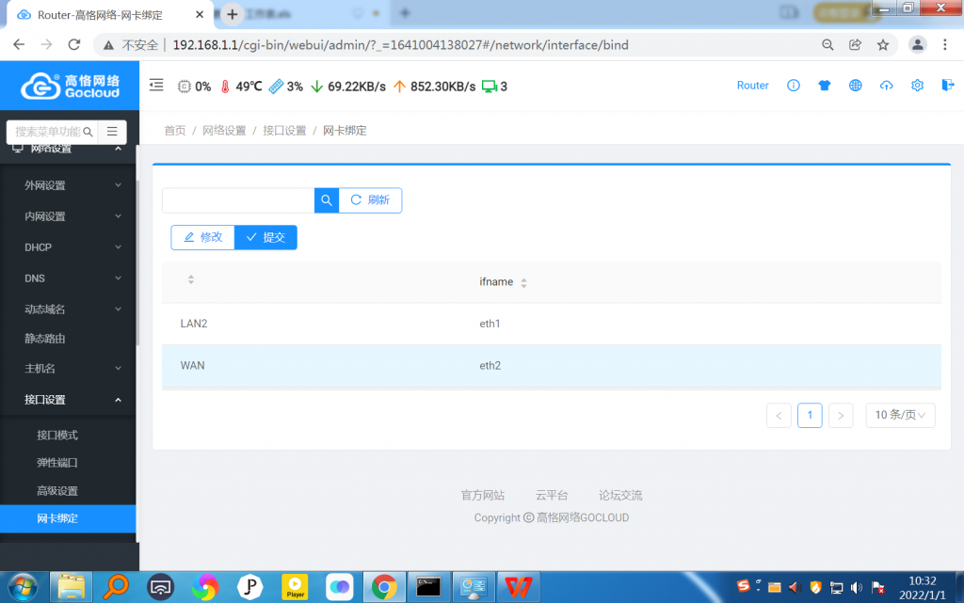Click the online devices monitor icon
This screenshot has width=964, height=603.
(x=490, y=87)
